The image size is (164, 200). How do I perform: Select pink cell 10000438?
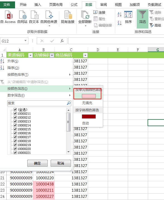[44, 184]
